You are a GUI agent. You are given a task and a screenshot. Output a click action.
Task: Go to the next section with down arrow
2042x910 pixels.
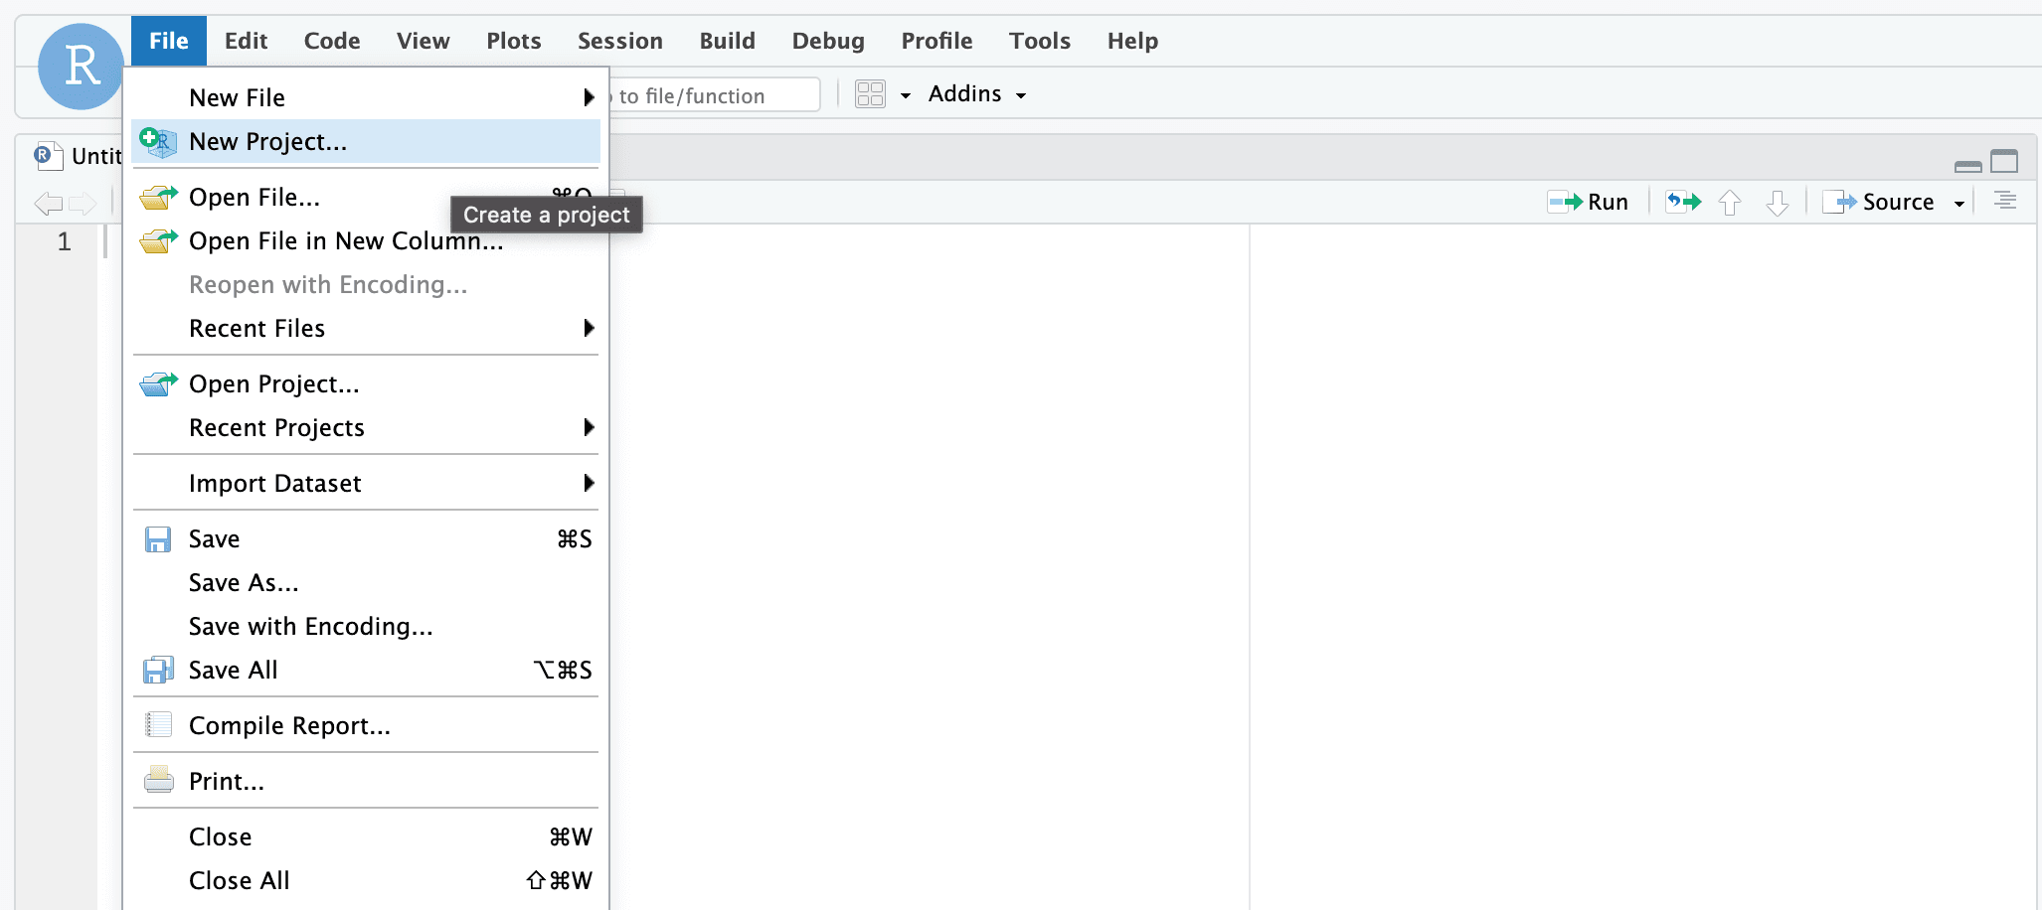tap(1777, 203)
